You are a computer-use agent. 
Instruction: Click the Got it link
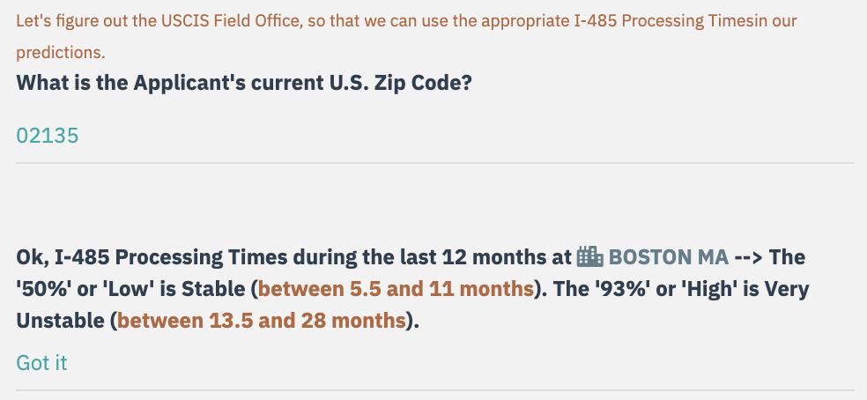41,362
